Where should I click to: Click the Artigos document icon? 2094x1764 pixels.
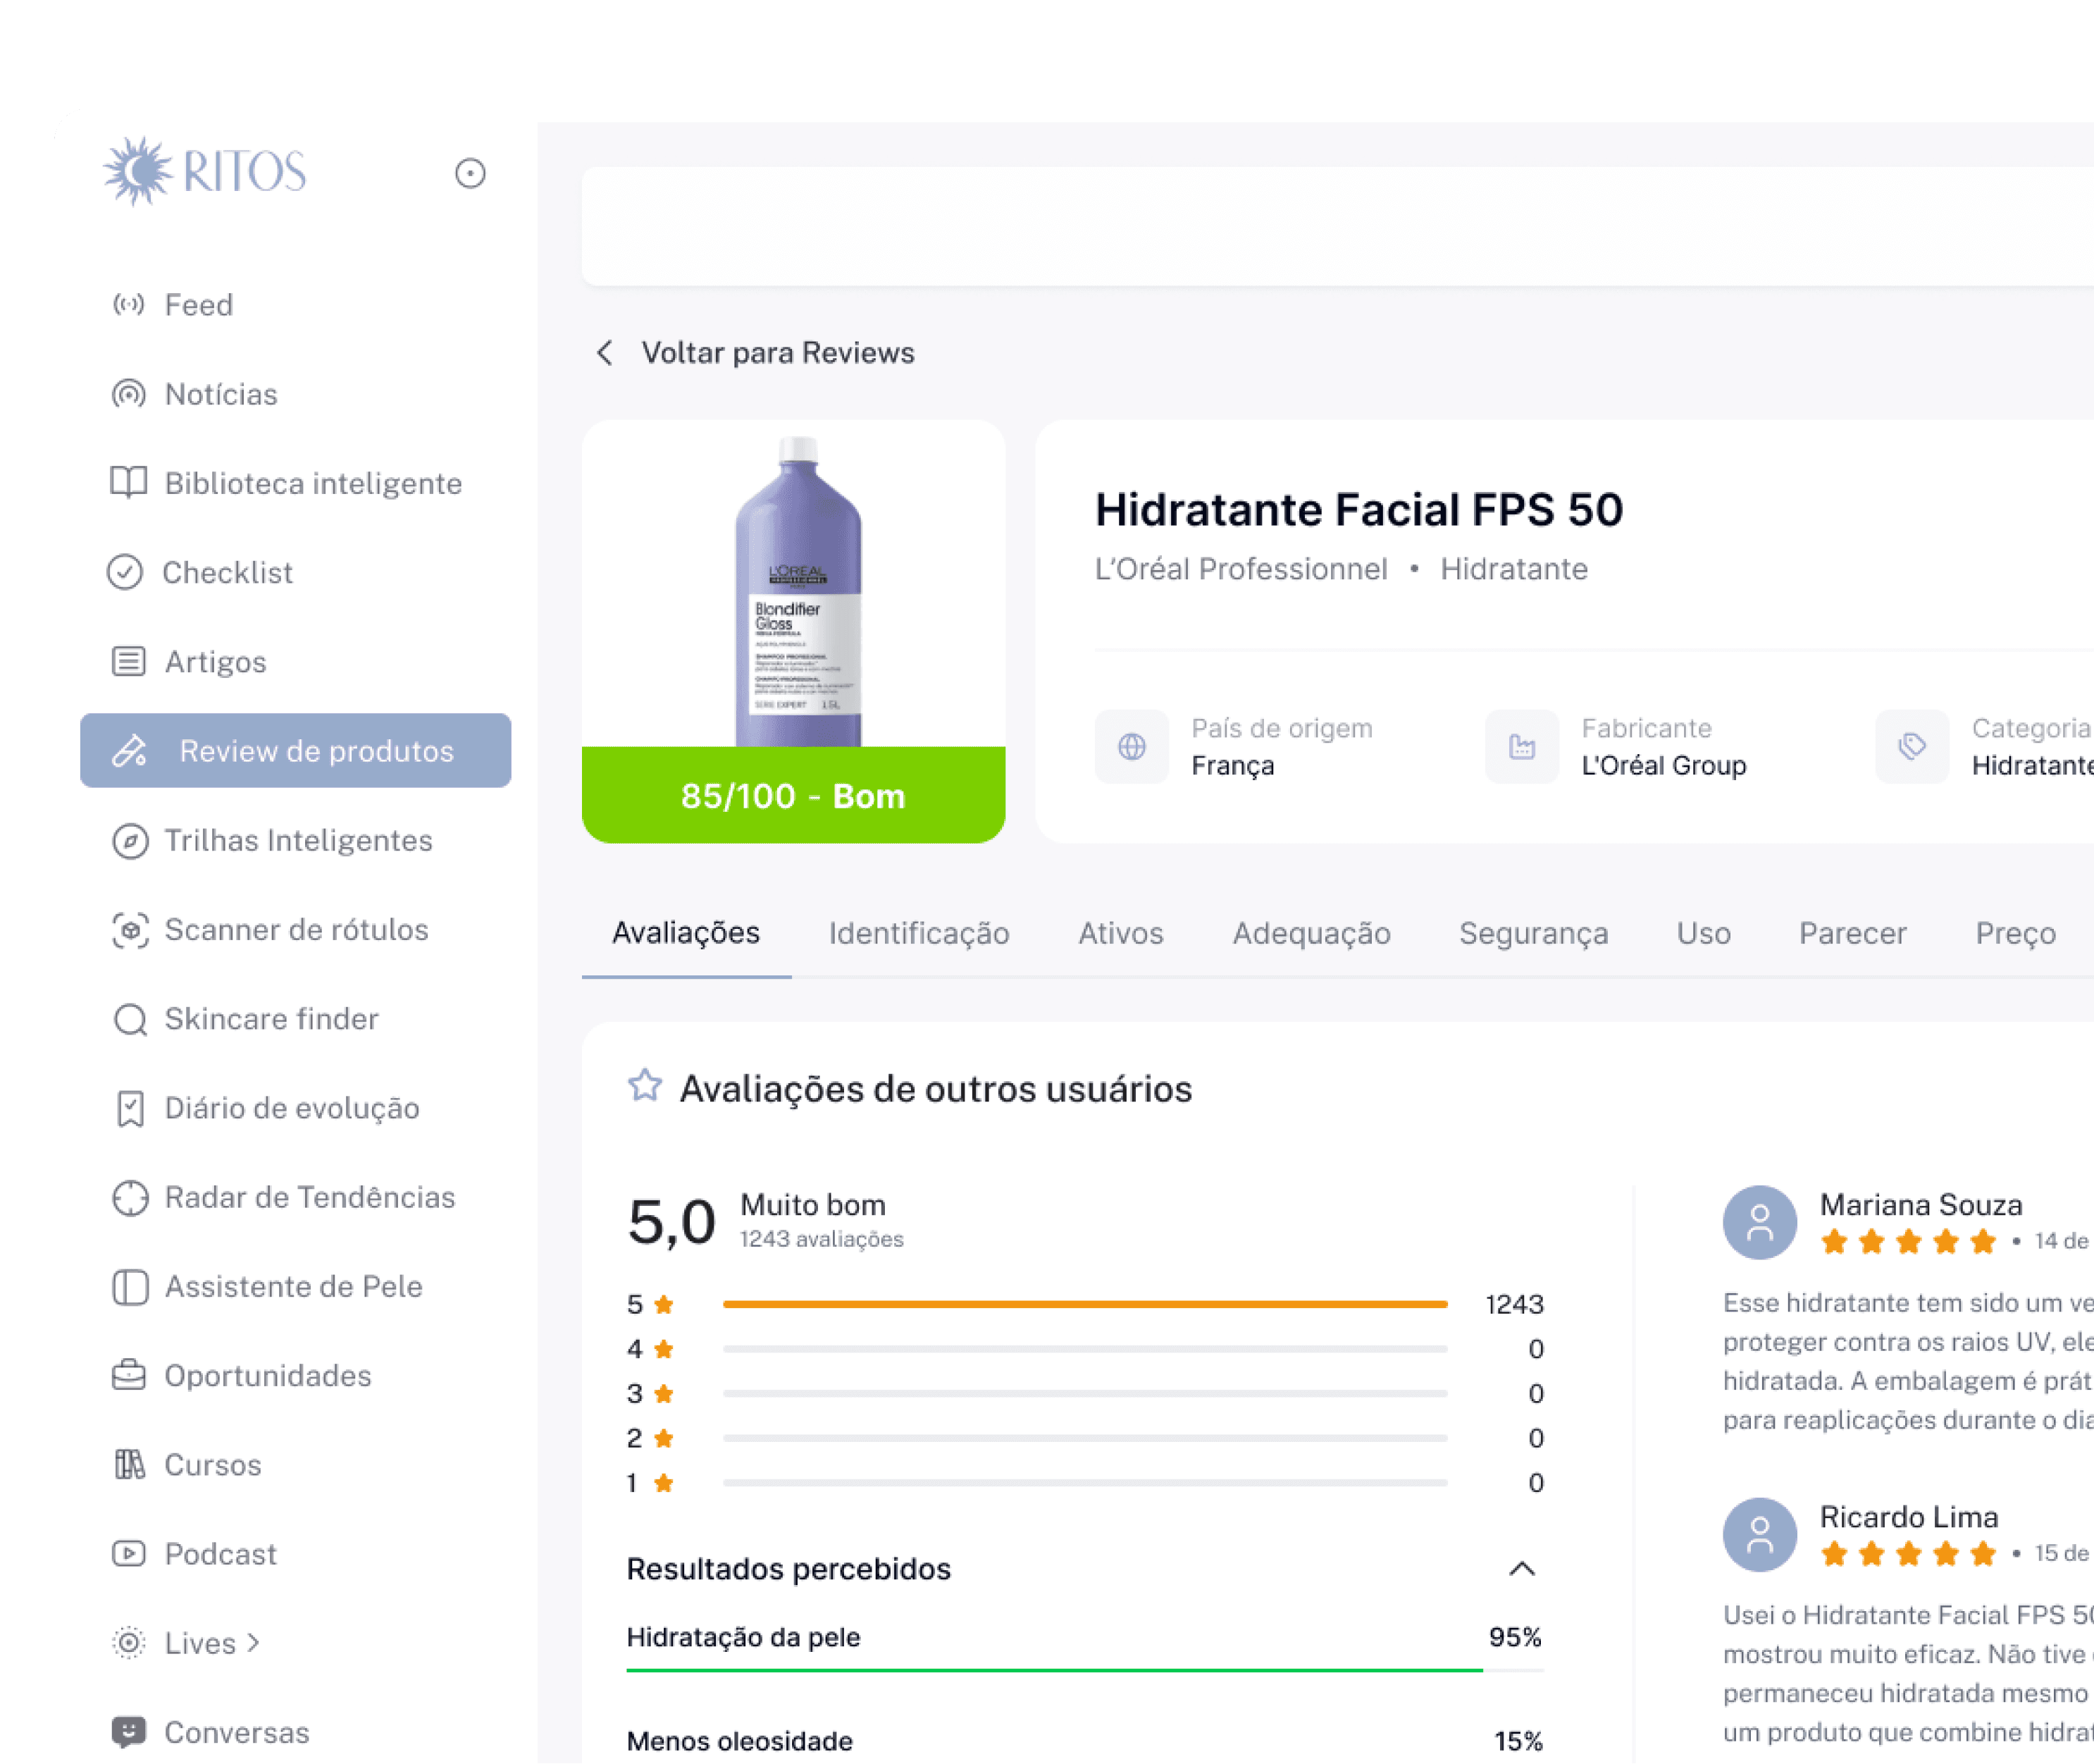coord(128,661)
